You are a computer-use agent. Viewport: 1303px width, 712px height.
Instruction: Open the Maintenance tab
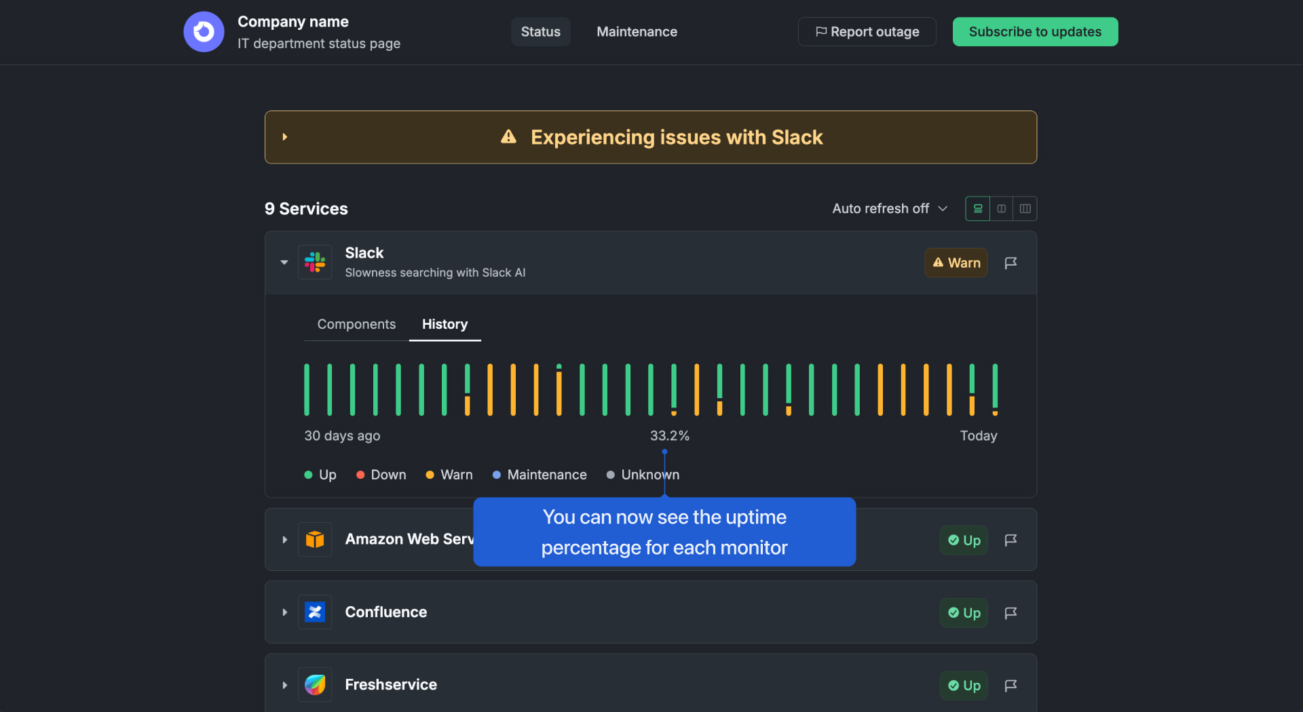pyautogui.click(x=637, y=32)
